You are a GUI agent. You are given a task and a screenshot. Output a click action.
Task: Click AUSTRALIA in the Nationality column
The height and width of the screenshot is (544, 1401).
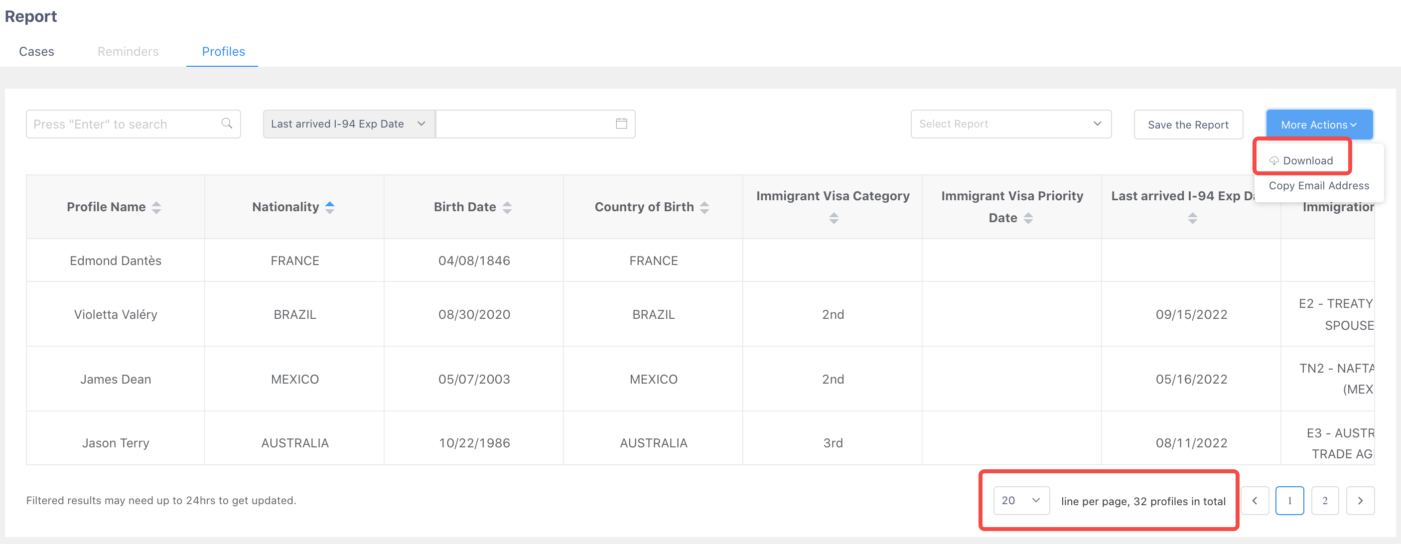(x=295, y=443)
